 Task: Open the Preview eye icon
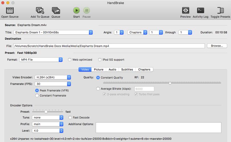point(185,11)
